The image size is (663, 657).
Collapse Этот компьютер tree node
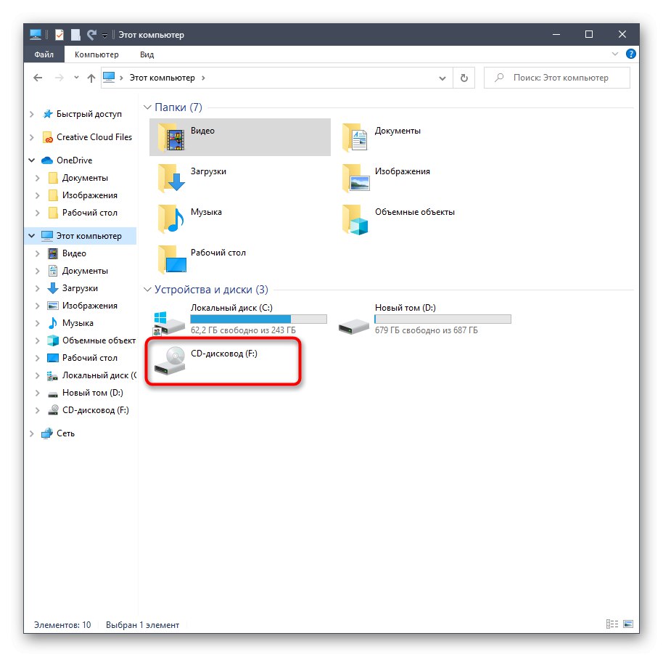[32, 236]
